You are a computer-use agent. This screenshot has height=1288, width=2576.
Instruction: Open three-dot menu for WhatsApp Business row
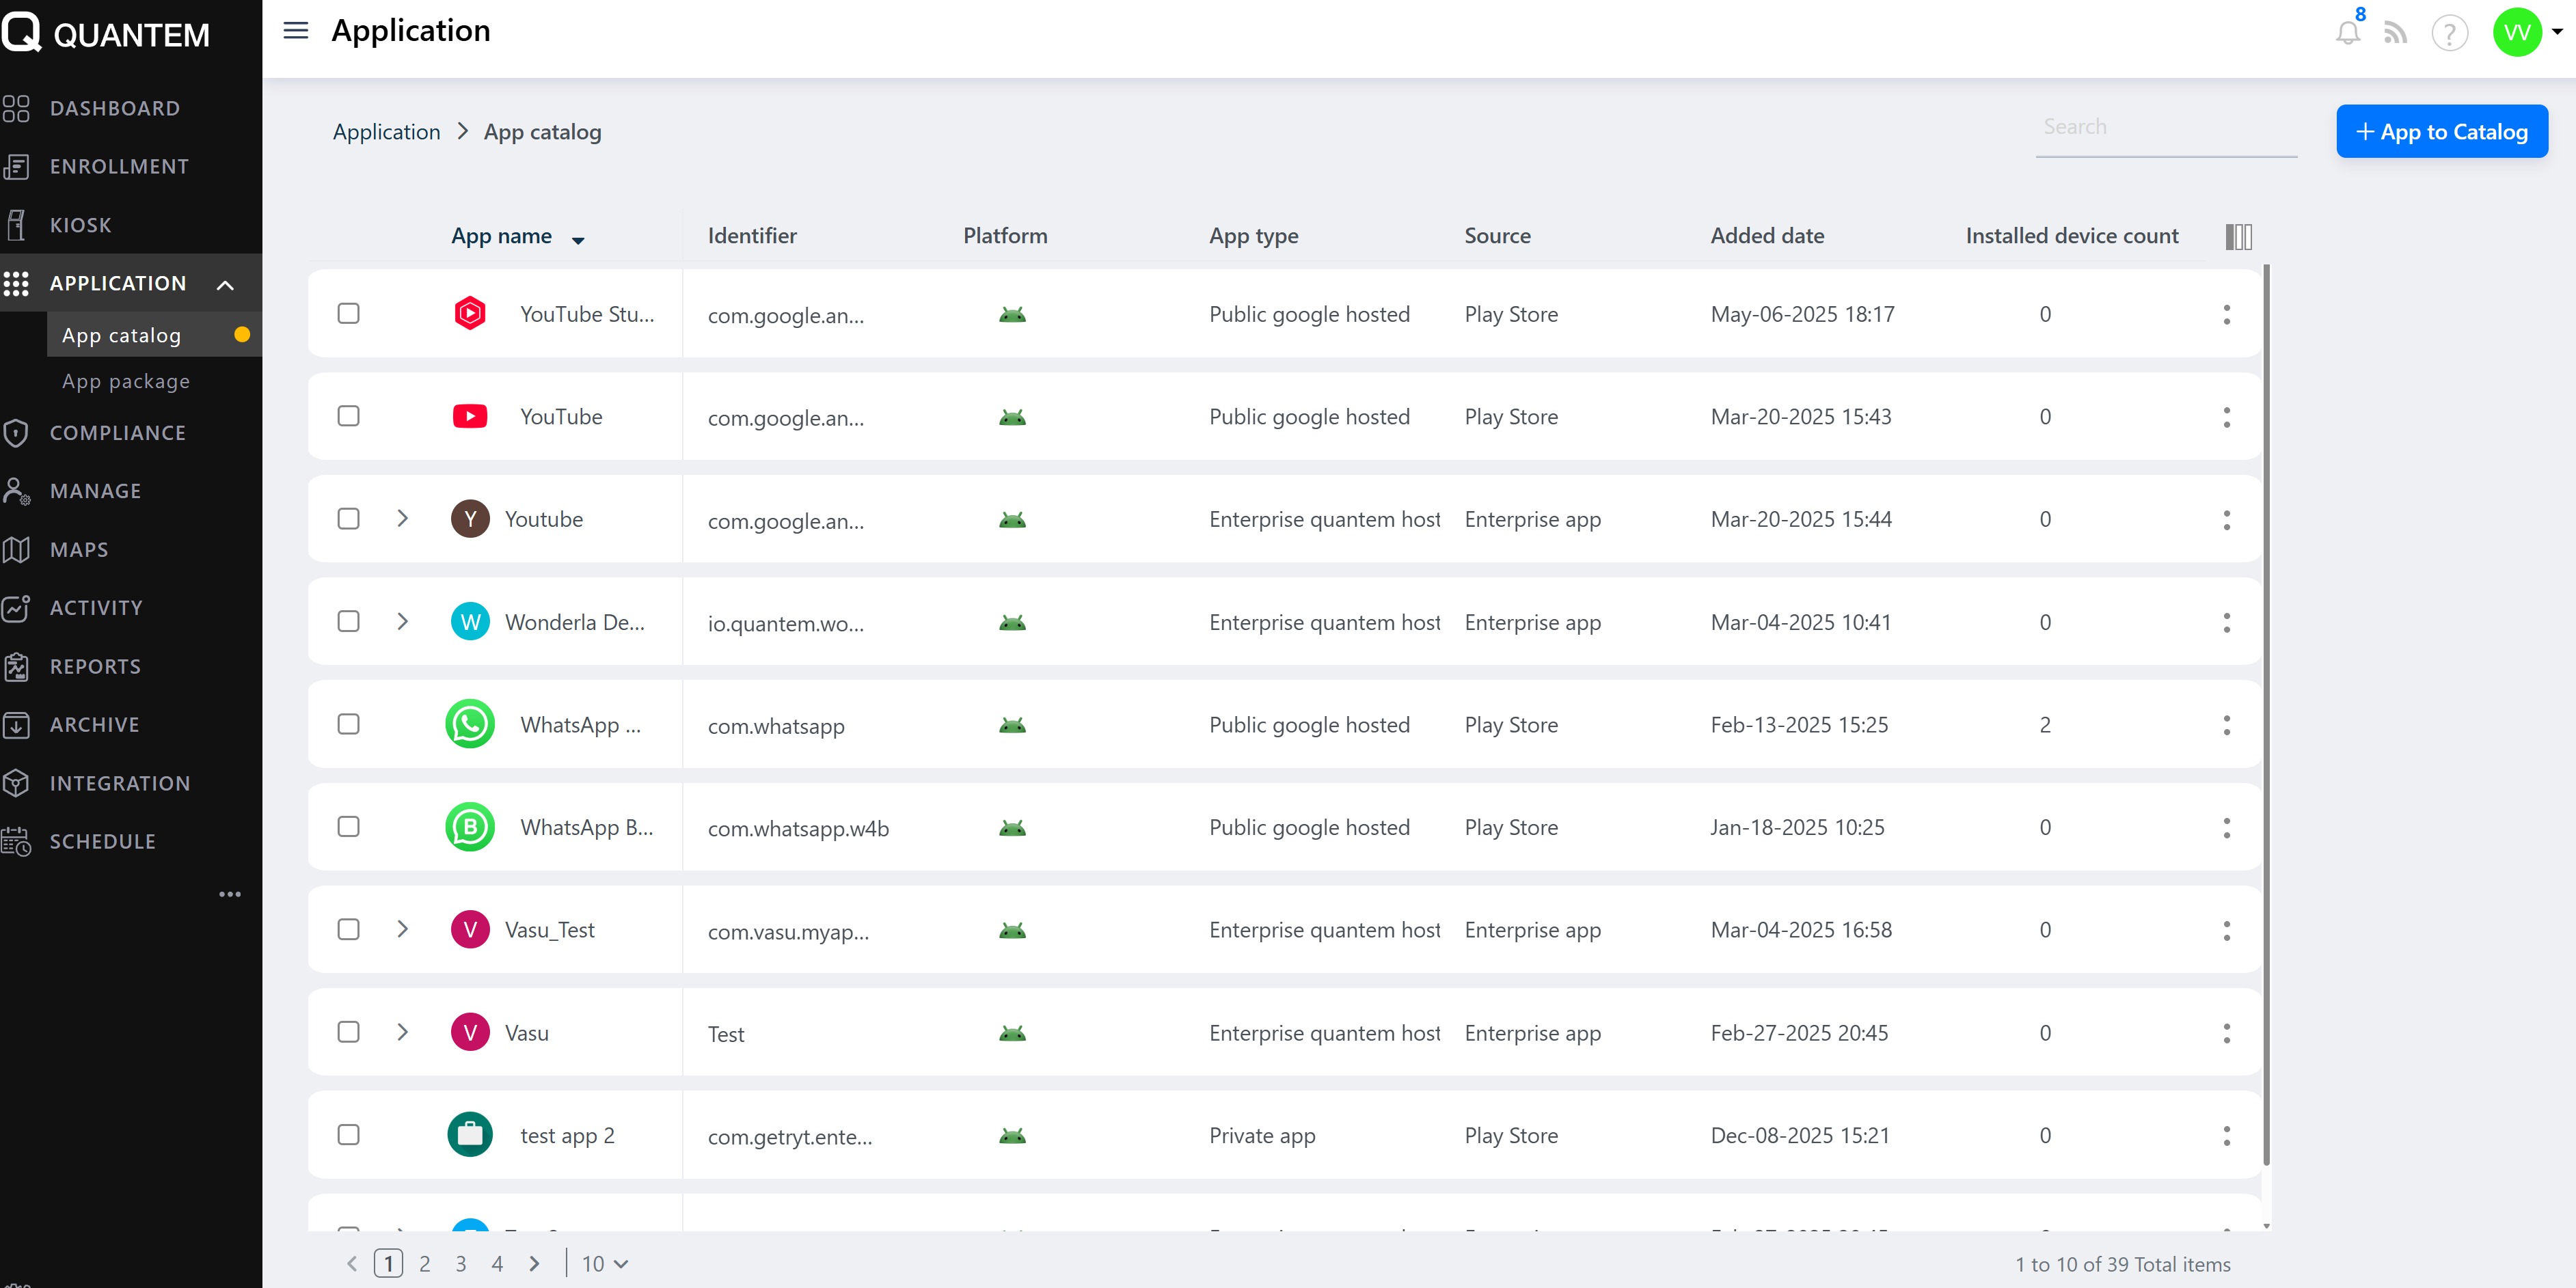(x=2226, y=828)
